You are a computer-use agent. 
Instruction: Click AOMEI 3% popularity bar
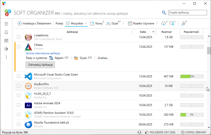tap(192, 115)
